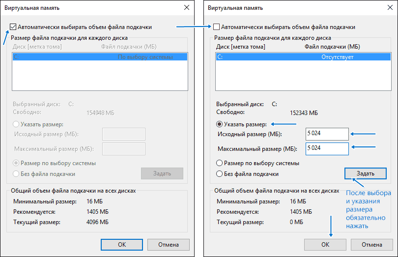Click free space value '152343 МБ'
Screen dimensions: 398x257
point(304,113)
